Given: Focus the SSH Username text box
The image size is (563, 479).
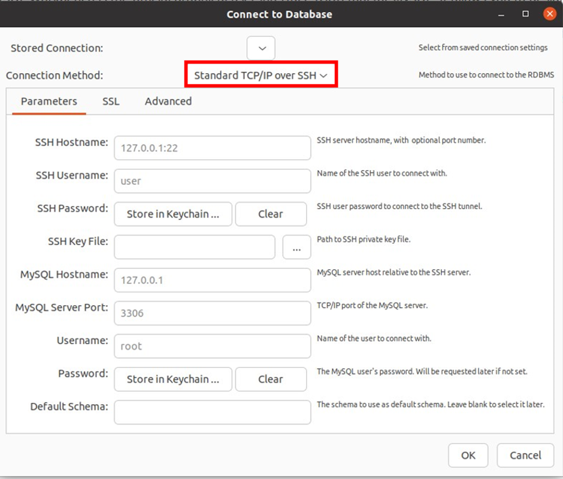Looking at the screenshot, I should (212, 180).
